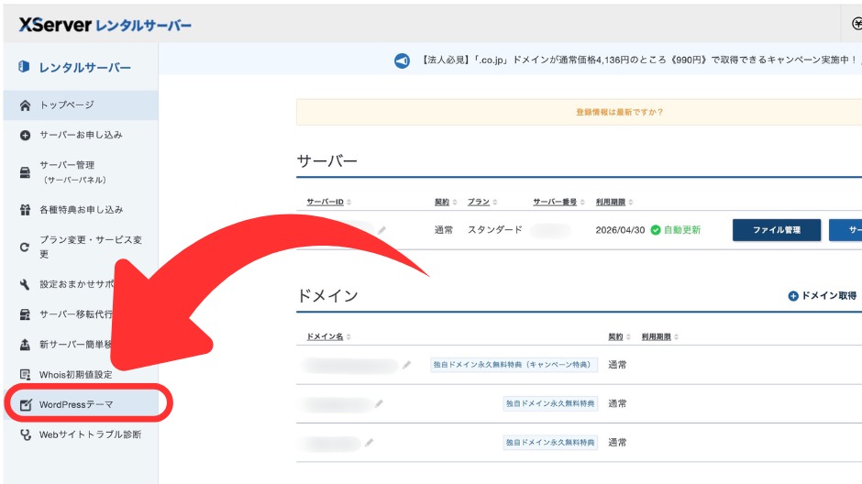Image resolution: width=862 pixels, height=484 pixels.
Task: Open サーバー管理 (サーバーパネル) menu item
Action: [x=73, y=172]
